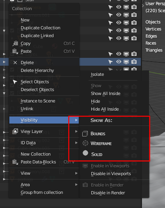
Task: Expand the Lights collection tree arrow
Action: 4,54
